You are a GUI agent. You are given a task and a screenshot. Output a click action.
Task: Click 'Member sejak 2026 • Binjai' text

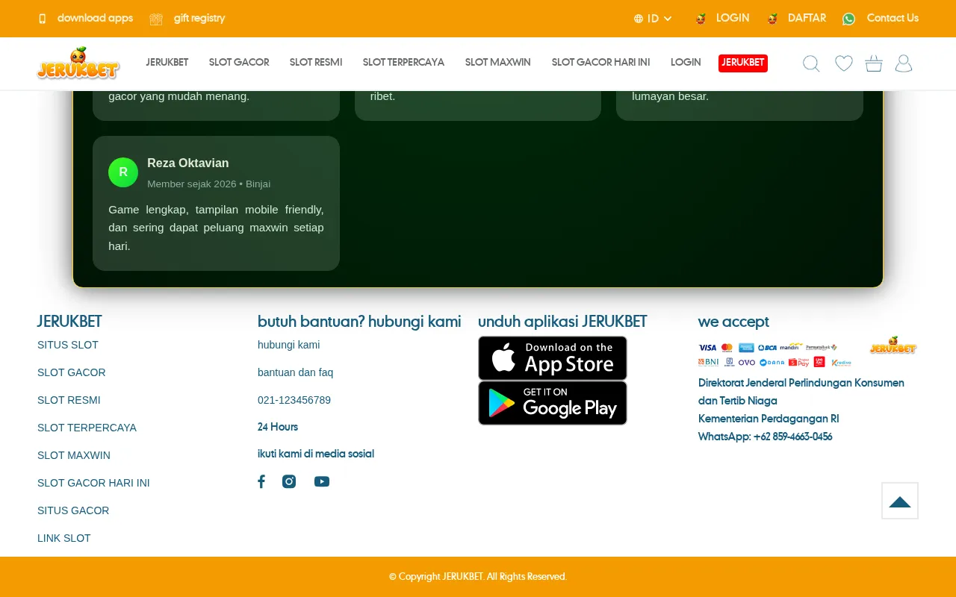pyautogui.click(x=209, y=184)
